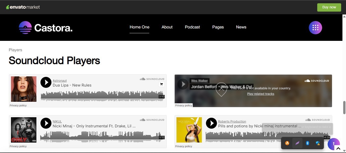Click the Players label above the heading

[x=15, y=50]
